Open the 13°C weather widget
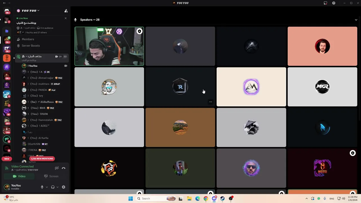The height and width of the screenshot is (203, 361). point(11,198)
